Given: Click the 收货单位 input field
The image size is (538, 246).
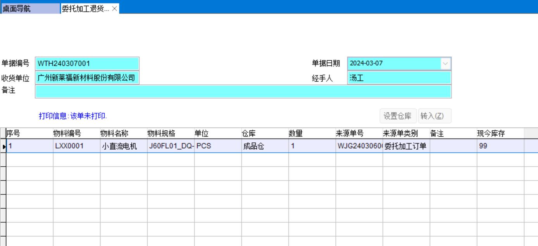Looking at the screenshot, I should tap(87, 78).
